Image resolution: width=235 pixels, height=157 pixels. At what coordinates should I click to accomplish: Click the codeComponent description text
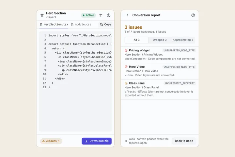[160, 59]
